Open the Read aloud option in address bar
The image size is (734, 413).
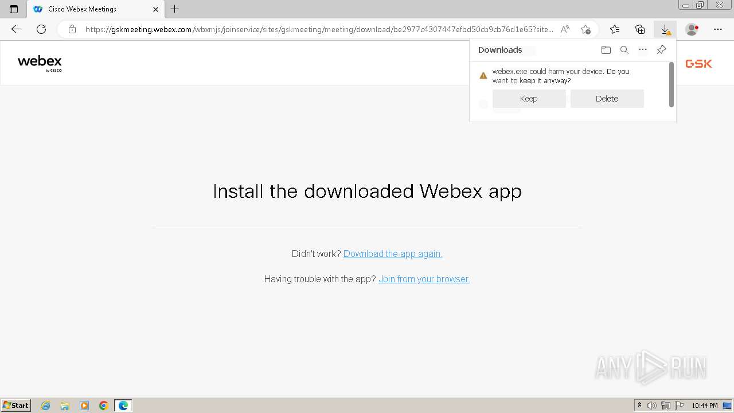point(565,29)
